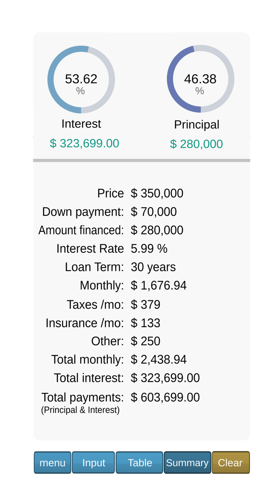The width and height of the screenshot is (280, 499).
Task: Click the Principal amount $280,000
Action: click(196, 144)
